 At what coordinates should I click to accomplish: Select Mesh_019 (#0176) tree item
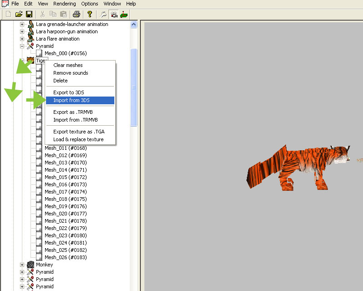(66, 206)
